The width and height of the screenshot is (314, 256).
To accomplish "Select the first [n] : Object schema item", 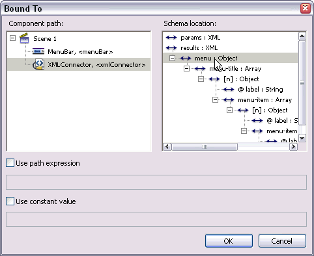I will [241, 79].
